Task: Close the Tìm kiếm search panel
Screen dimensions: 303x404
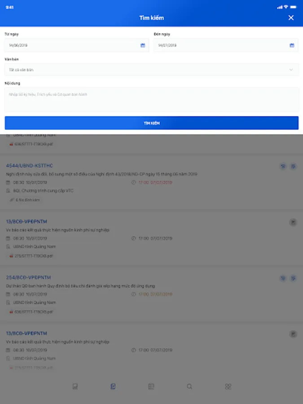Action: coord(291,18)
